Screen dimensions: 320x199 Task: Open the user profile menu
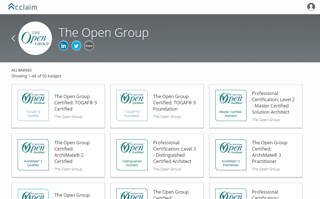point(311,7)
